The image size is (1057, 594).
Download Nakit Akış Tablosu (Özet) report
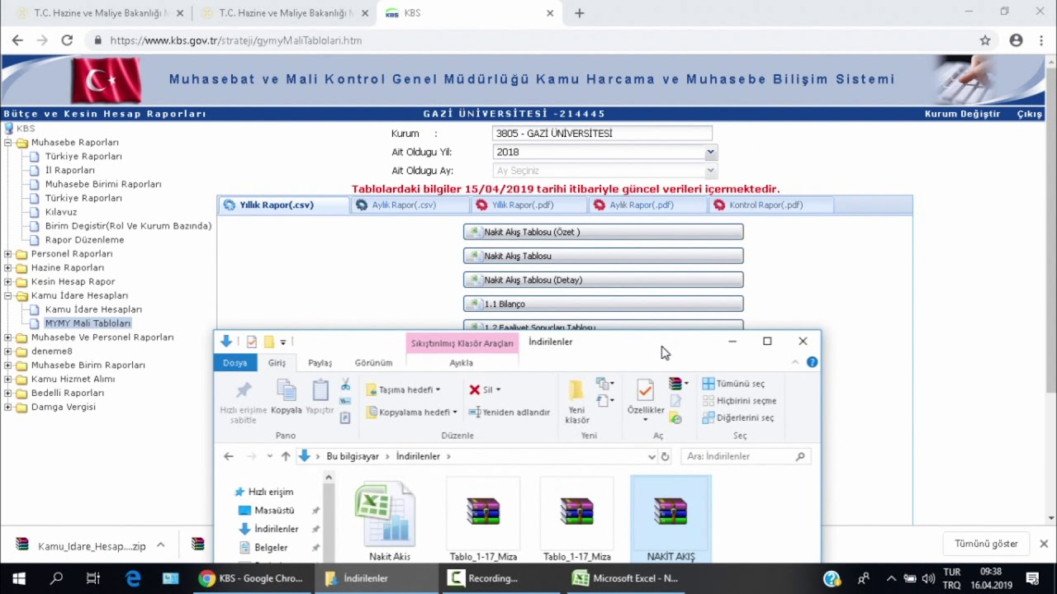[603, 232]
